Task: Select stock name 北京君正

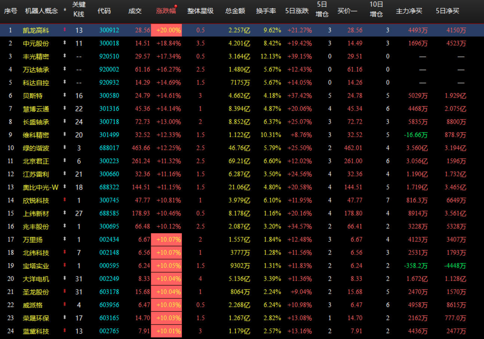Action: click(x=36, y=161)
